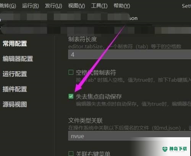Open the 跳转(G) menu
Viewport: 191px width, 156px height.
(8, 6)
